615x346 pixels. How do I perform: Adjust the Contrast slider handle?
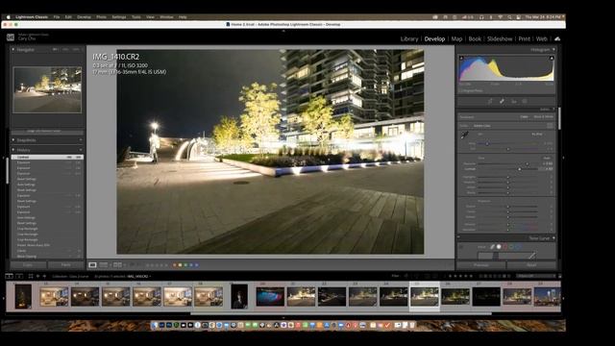520,169
